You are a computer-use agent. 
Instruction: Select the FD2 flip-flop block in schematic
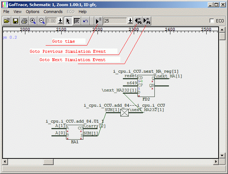pos(146,86)
